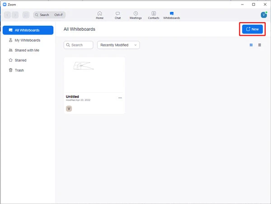Switch to grid view layout
This screenshot has width=271, height=204.
[x=252, y=45]
